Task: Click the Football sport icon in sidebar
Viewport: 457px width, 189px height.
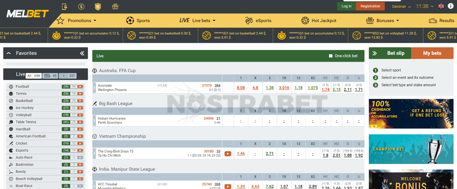Action: [11, 87]
